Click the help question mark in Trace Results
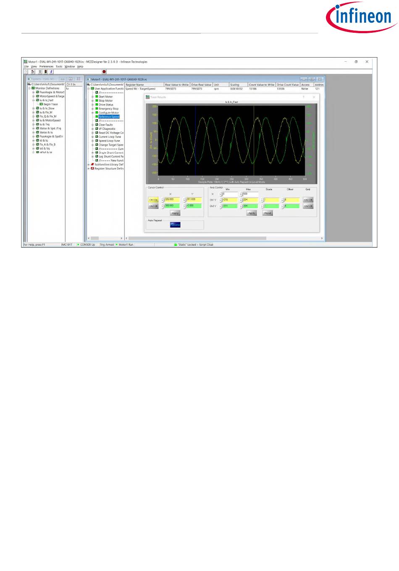399x571 pixels. (x=304, y=97)
